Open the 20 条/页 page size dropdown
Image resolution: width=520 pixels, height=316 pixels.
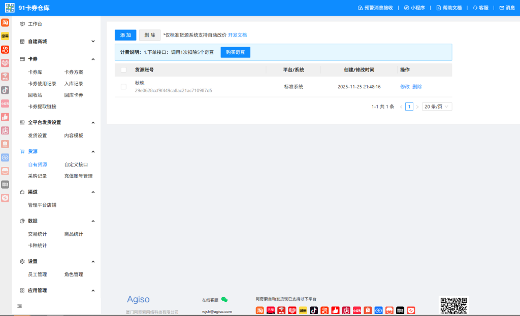coord(437,107)
